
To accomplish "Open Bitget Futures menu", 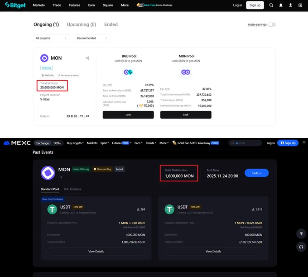I will (75, 5).
